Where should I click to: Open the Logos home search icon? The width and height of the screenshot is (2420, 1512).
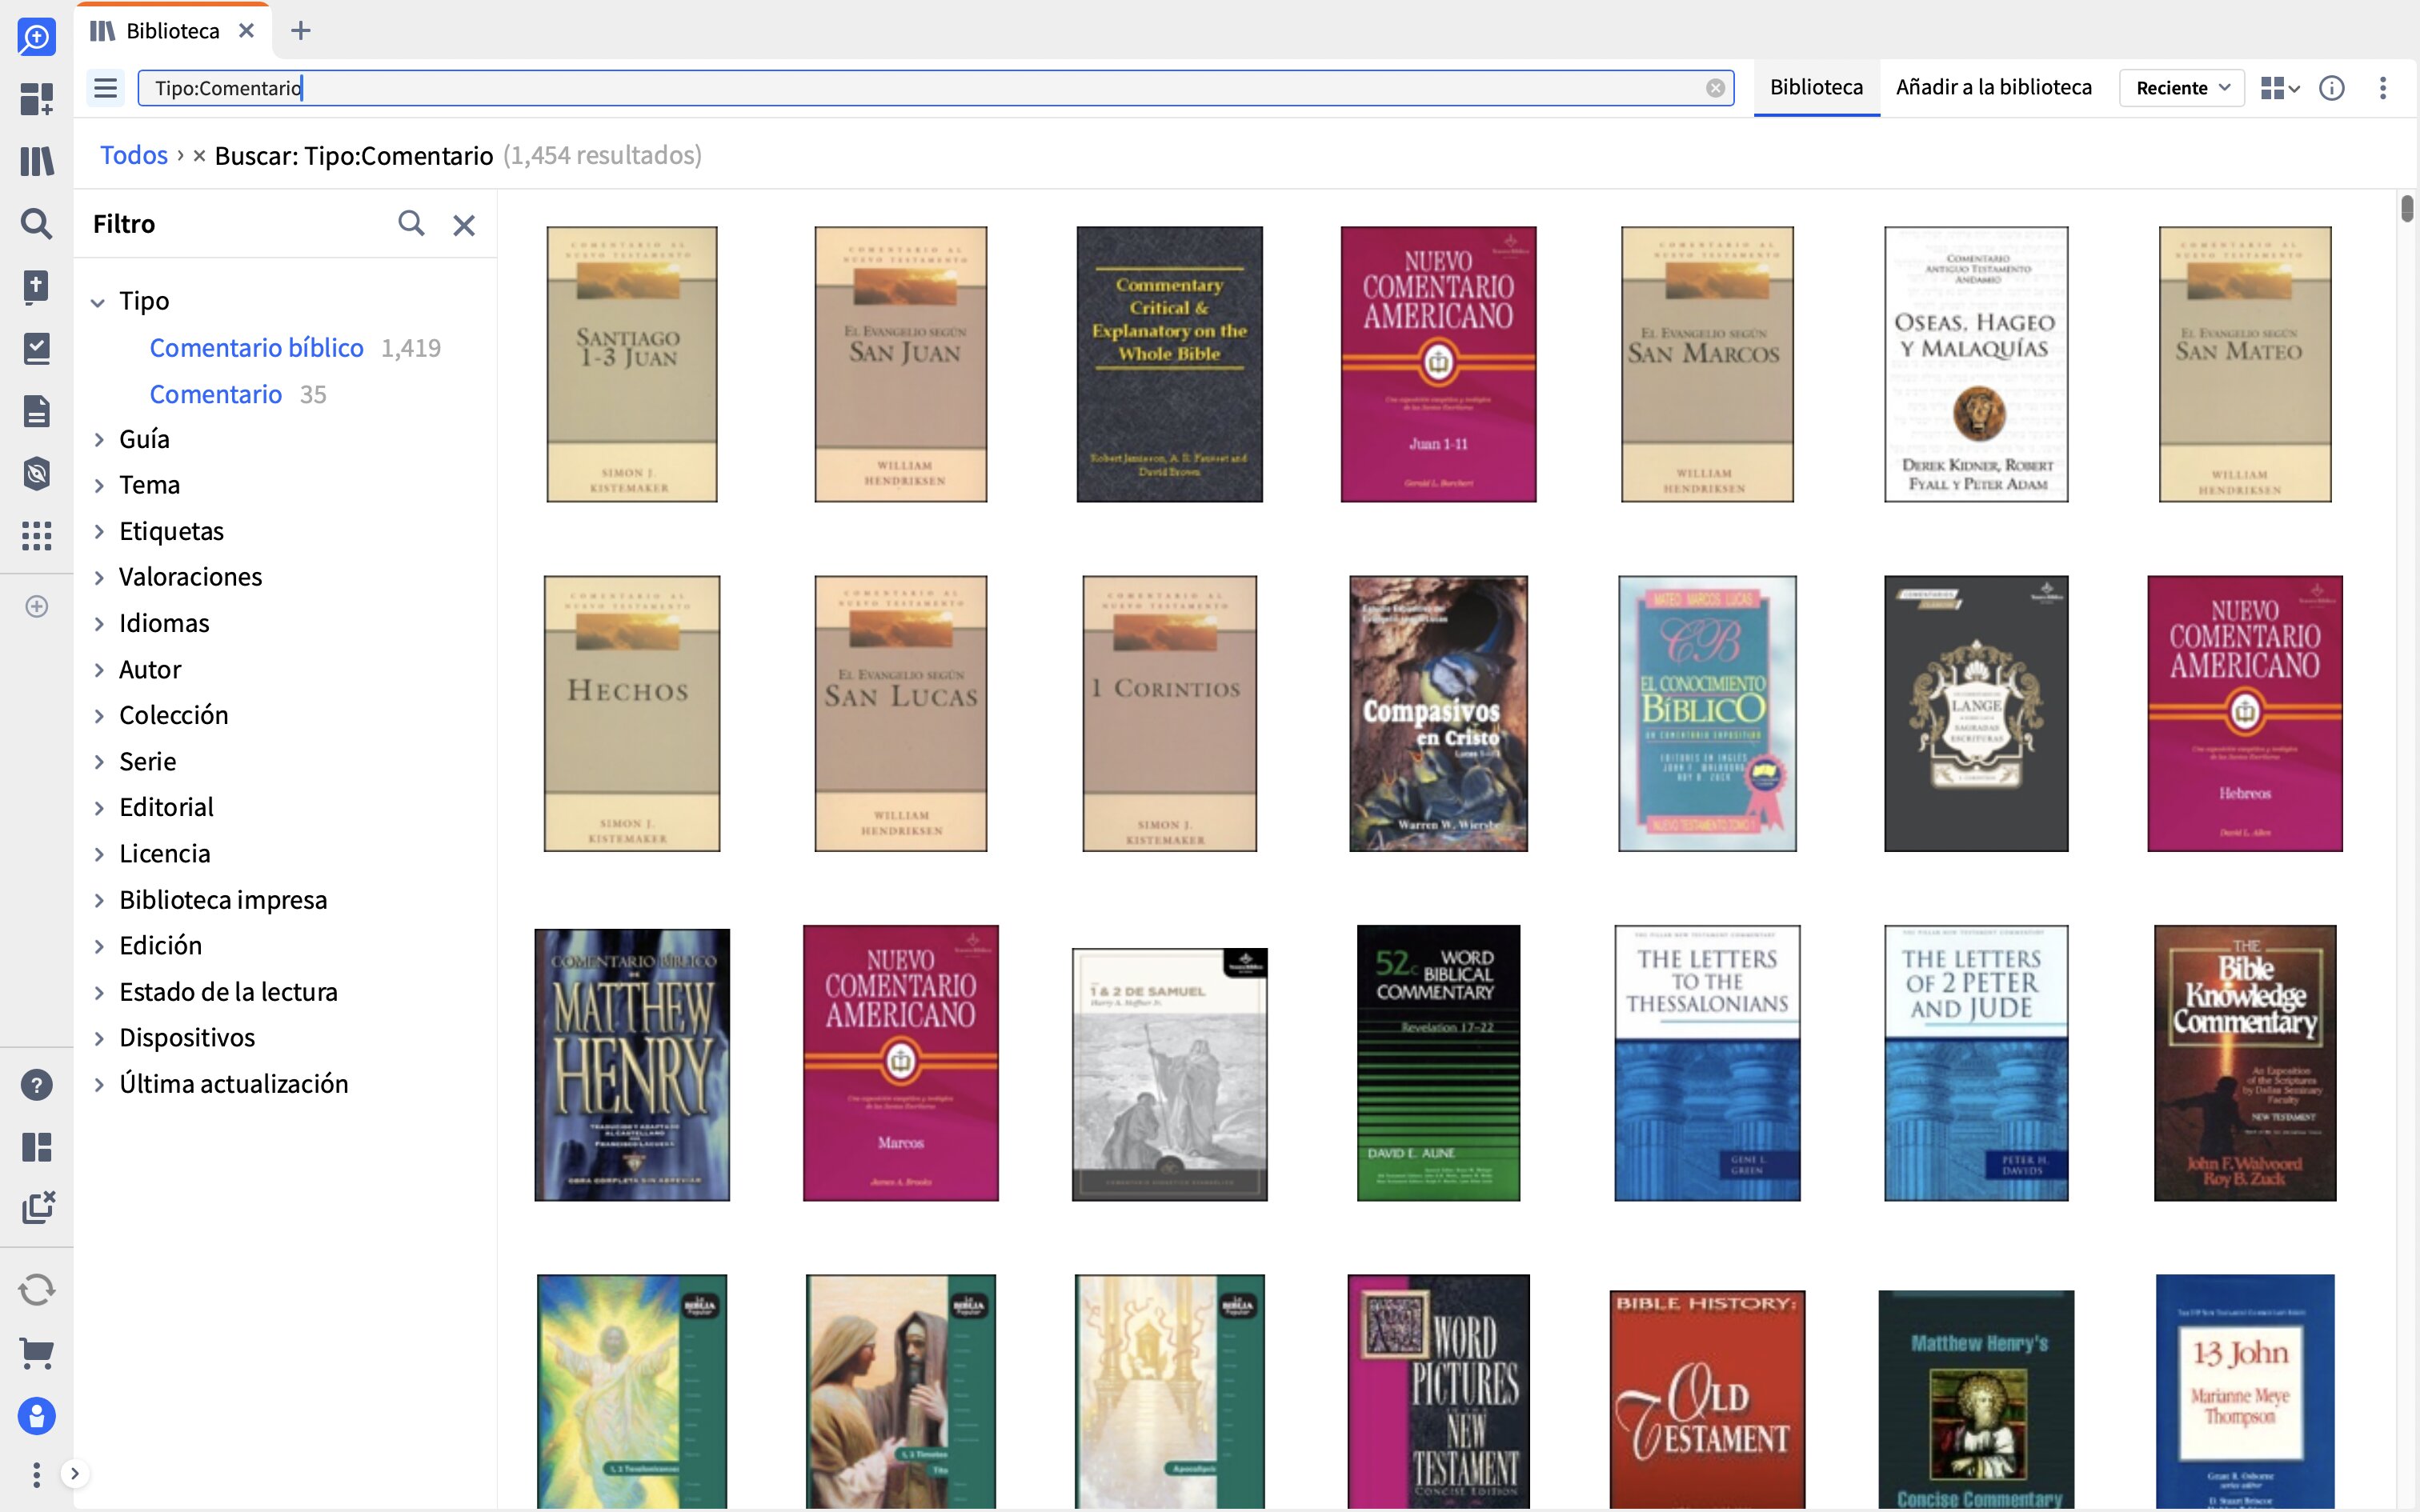(x=36, y=37)
